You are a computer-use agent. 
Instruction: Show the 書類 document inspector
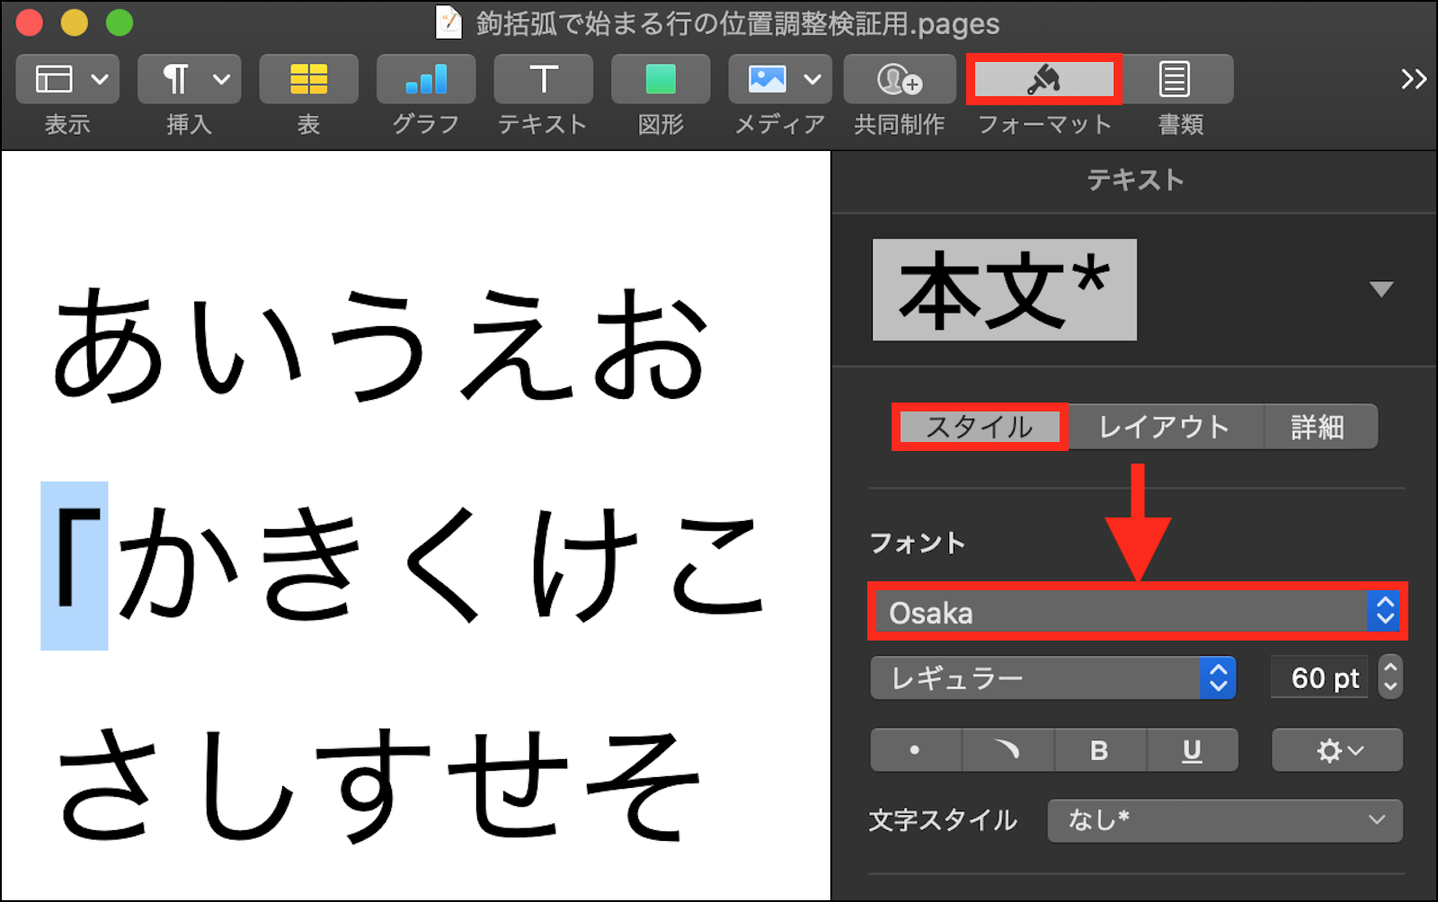coord(1175,79)
